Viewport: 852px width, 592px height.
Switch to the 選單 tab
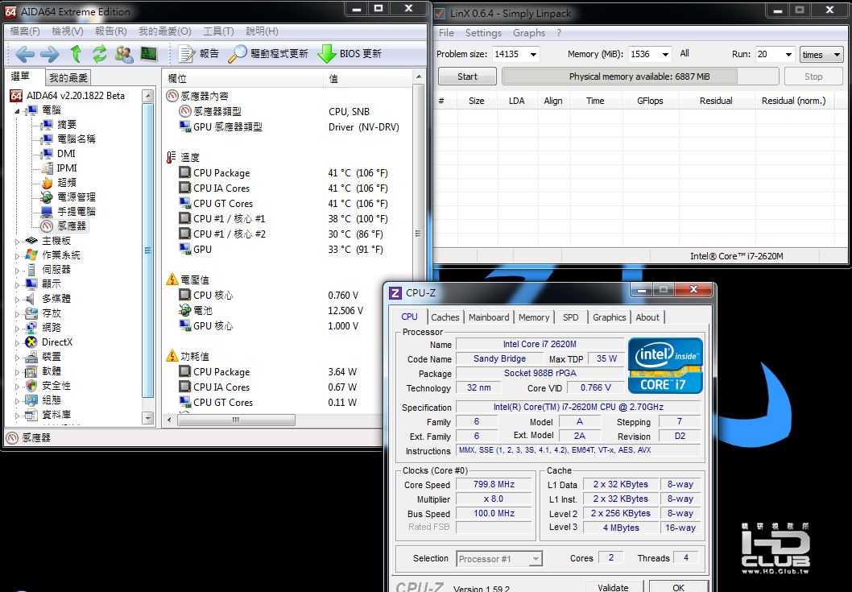(x=21, y=77)
